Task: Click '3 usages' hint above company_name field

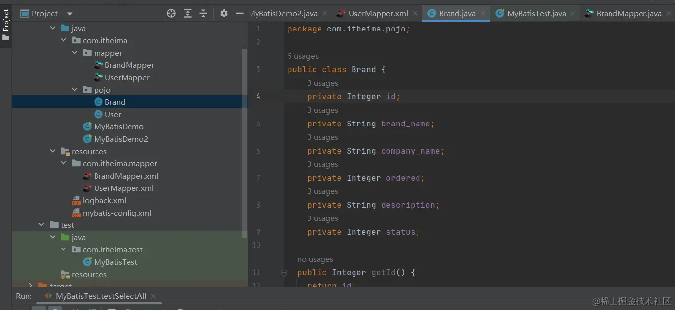Action: click(322, 137)
